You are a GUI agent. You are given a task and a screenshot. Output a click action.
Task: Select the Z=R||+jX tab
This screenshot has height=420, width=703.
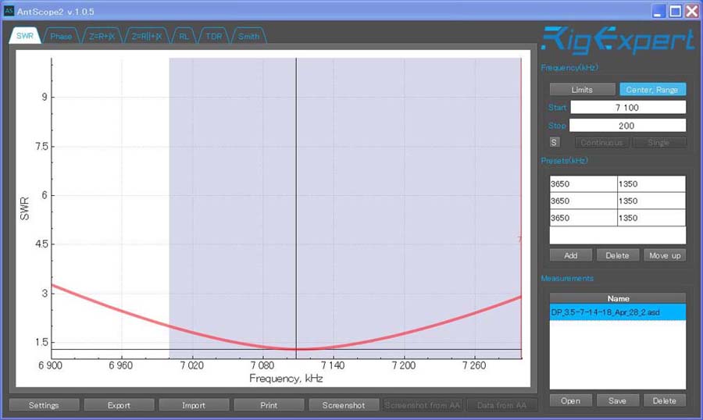tap(147, 37)
